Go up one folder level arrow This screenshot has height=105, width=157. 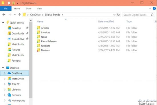[x=20, y=15]
